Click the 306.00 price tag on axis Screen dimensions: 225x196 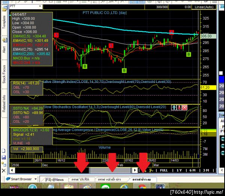(208, 36)
